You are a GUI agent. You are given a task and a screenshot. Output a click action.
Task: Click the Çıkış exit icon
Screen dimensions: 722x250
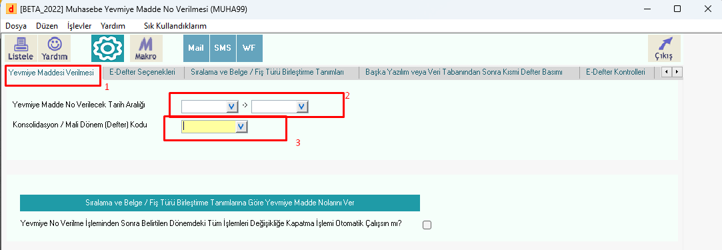(x=664, y=49)
